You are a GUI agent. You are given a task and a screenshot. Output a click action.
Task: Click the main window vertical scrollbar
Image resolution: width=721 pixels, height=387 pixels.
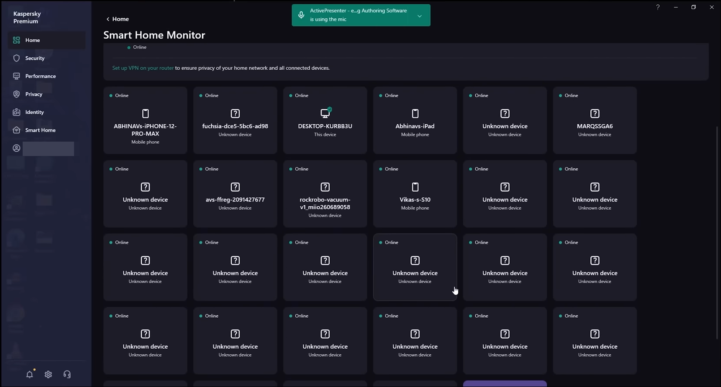[717, 233]
